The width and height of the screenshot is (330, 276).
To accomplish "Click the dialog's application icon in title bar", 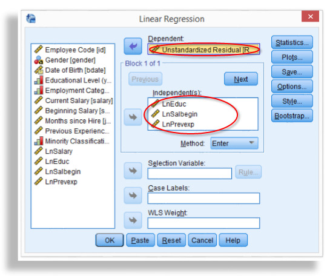I will (x=31, y=19).
